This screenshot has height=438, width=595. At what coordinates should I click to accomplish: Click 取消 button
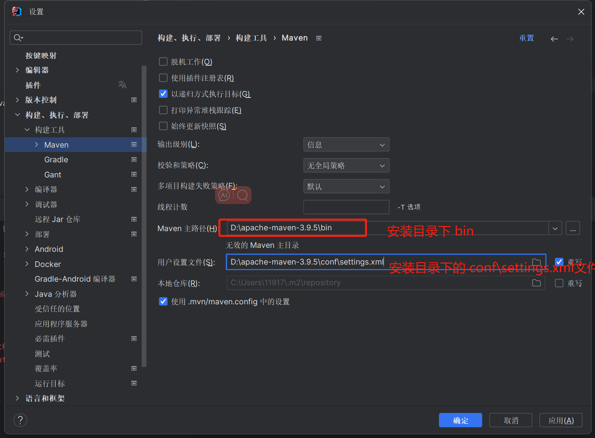click(x=511, y=420)
